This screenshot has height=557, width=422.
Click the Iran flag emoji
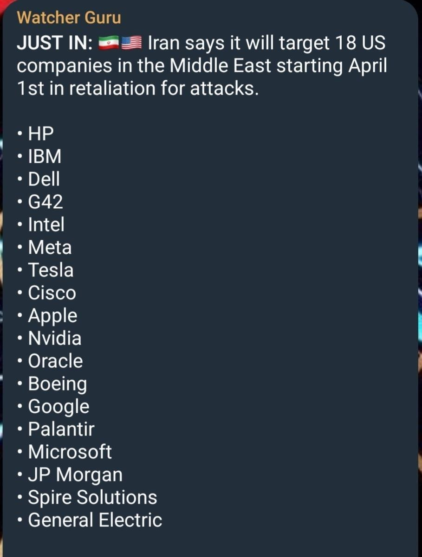pos(109,44)
